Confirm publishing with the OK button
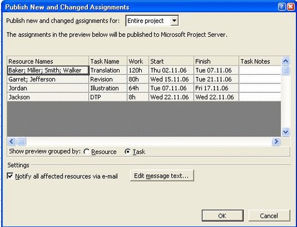297x227 pixels. [222, 216]
